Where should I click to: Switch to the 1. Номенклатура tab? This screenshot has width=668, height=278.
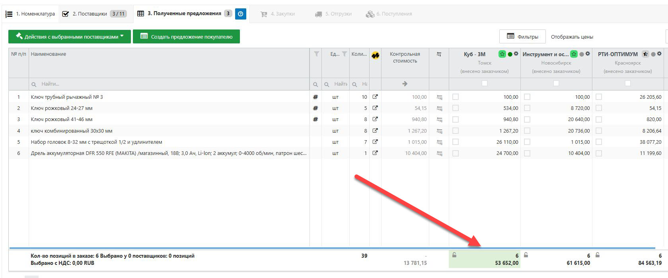(30, 14)
